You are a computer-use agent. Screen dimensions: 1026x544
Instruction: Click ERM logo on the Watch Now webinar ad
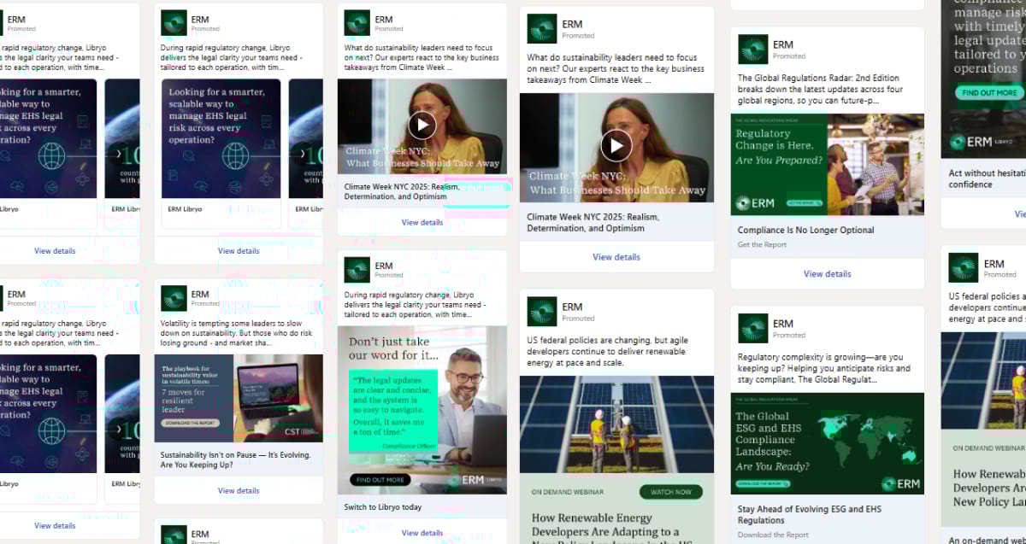541,312
